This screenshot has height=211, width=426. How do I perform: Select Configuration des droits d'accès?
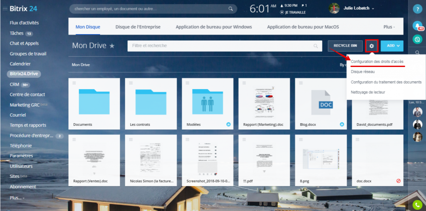tap(377, 62)
